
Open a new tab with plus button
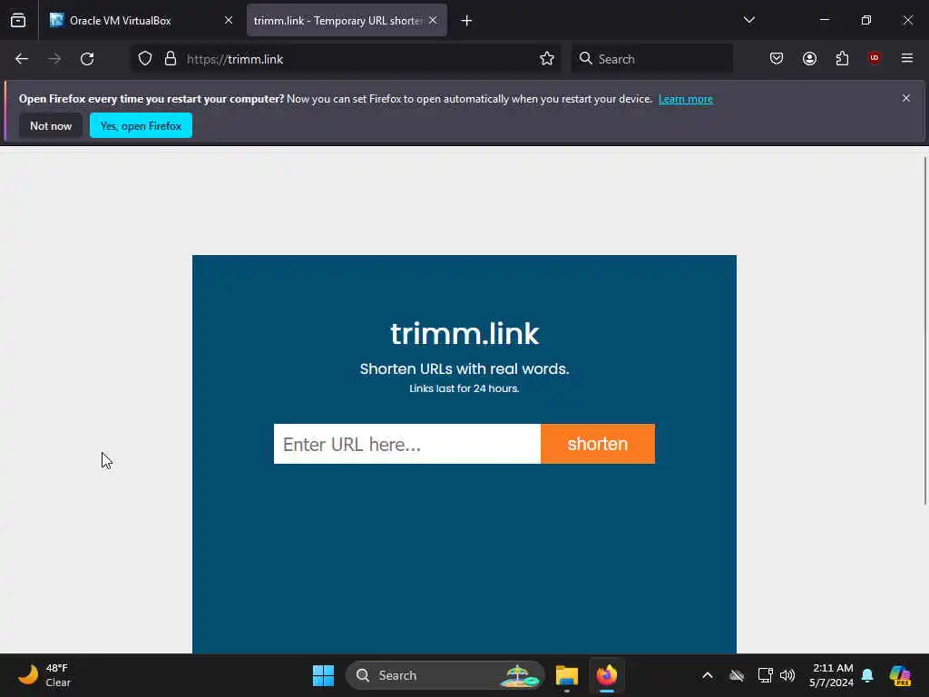click(467, 21)
